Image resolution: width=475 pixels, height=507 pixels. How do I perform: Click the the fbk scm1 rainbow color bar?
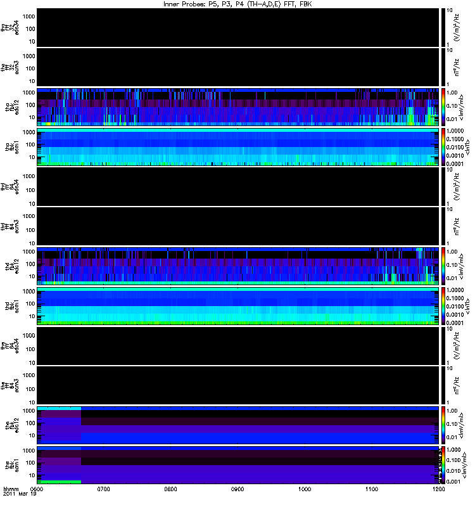443,465
